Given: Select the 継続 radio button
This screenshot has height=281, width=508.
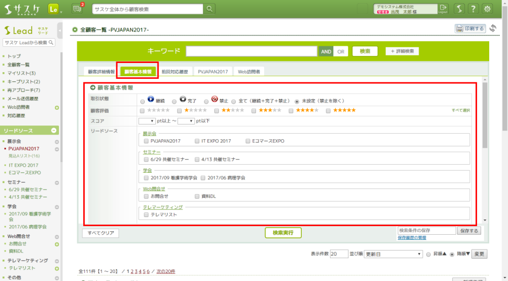Looking at the screenshot, I should pyautogui.click(x=142, y=102).
